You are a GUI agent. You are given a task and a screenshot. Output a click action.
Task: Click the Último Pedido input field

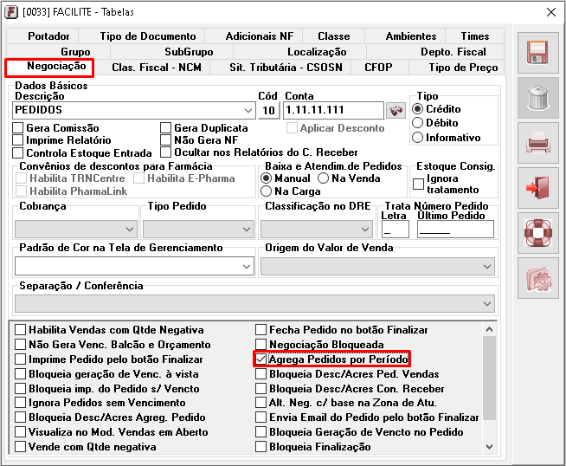455,229
